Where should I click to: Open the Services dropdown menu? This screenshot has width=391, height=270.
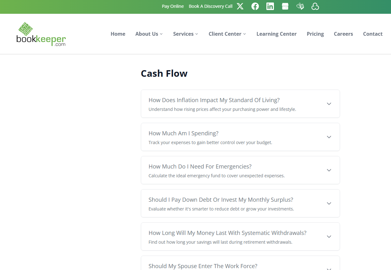click(186, 34)
